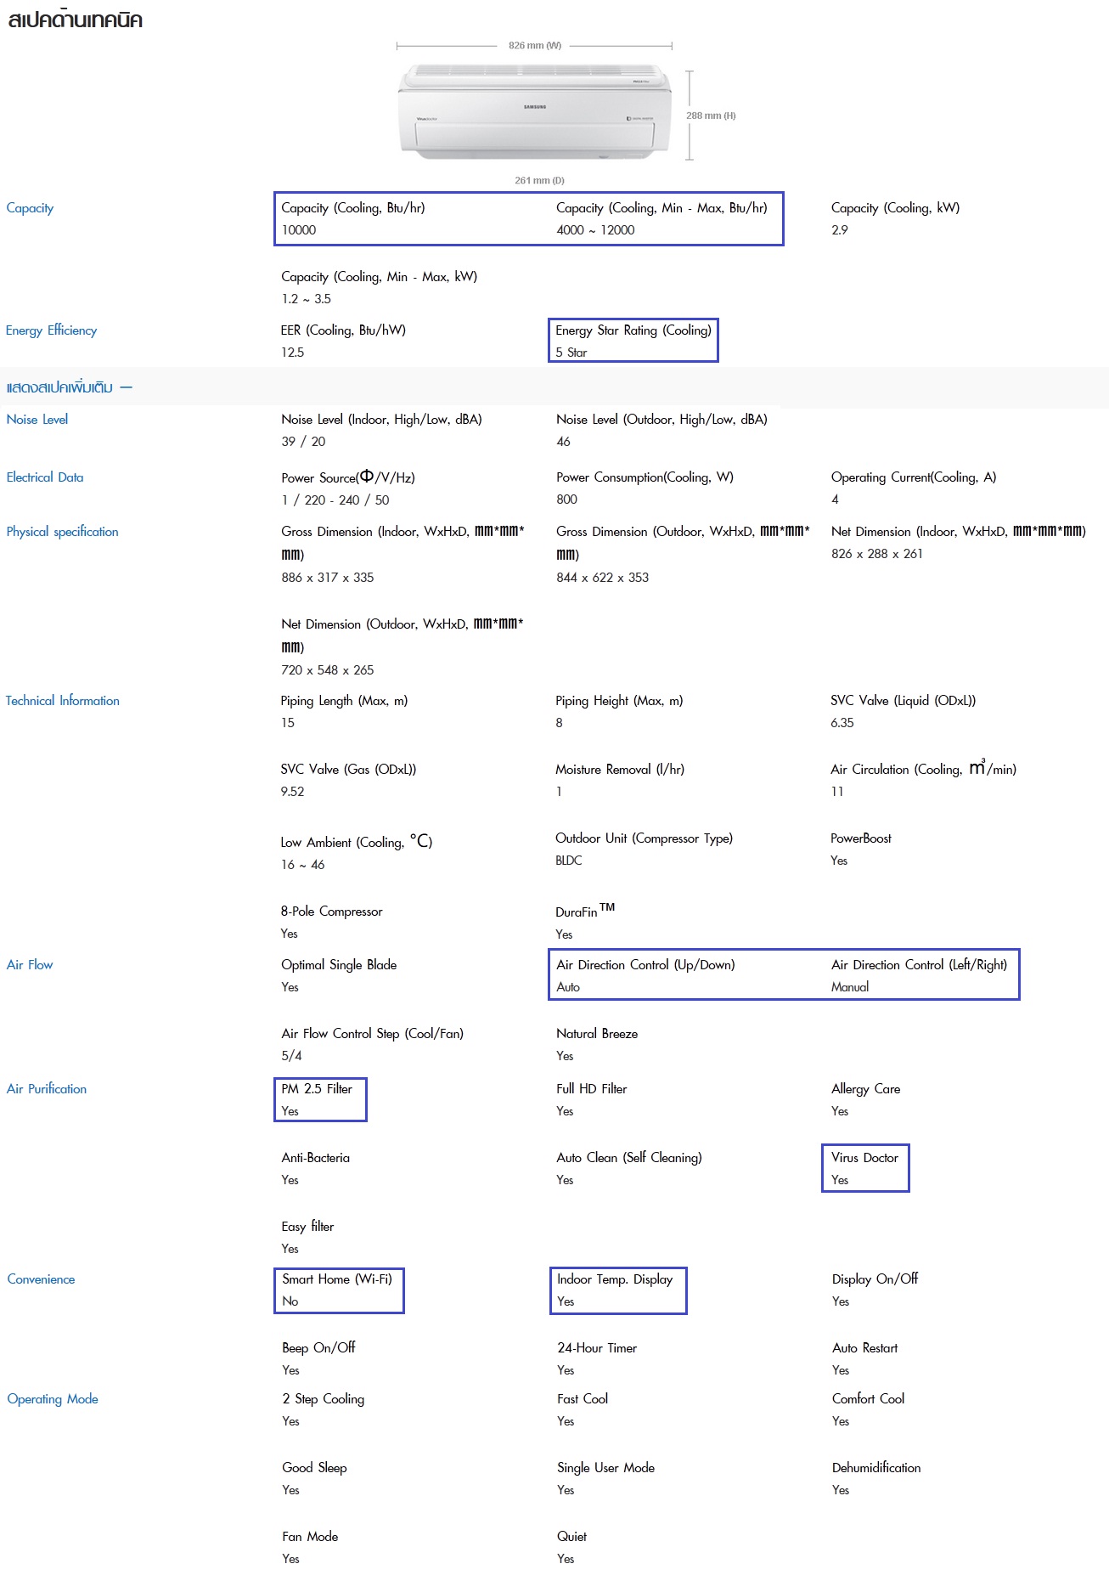Click the Air Circulation (Cooling, m³/min) label

pos(923,768)
